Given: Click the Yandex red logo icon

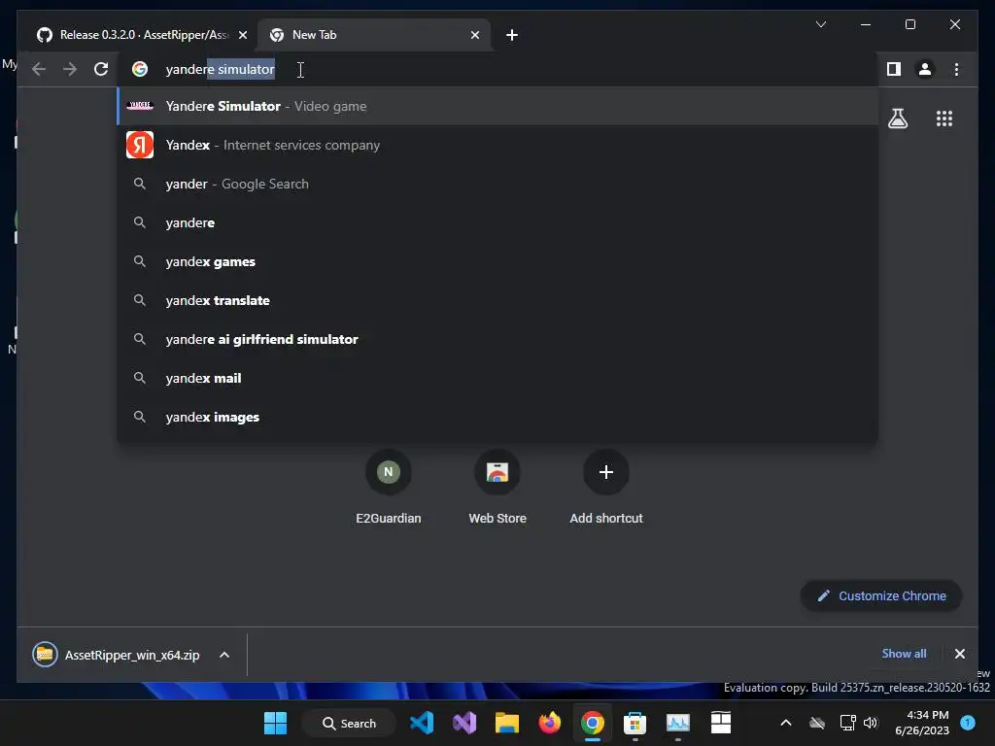Looking at the screenshot, I should tap(140, 145).
